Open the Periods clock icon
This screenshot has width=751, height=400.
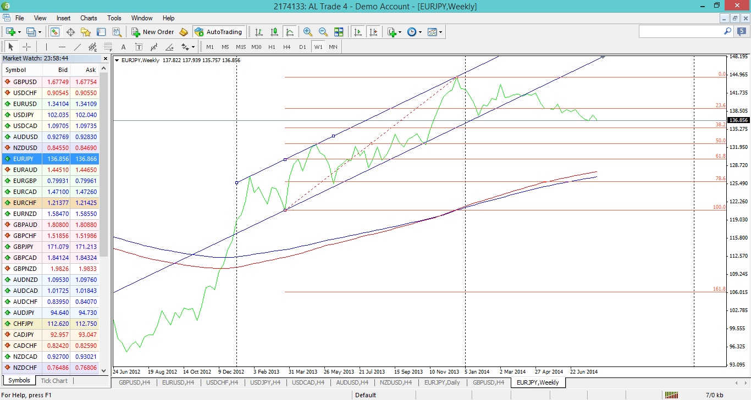[412, 32]
